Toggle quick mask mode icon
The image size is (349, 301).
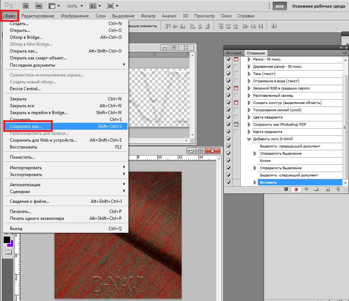8,252
